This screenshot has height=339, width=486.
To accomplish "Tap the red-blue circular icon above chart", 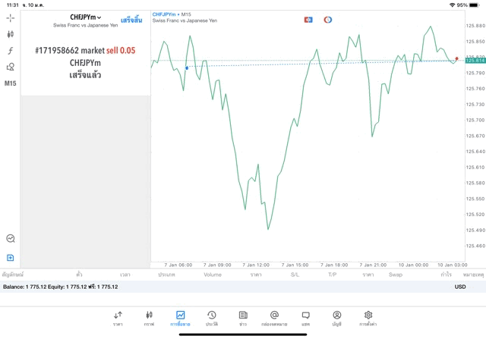I will click(x=328, y=20).
